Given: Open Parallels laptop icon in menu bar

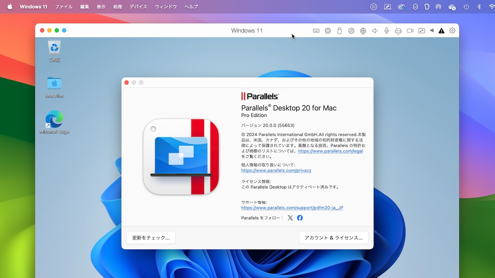Looking at the screenshot, I should (x=388, y=7).
